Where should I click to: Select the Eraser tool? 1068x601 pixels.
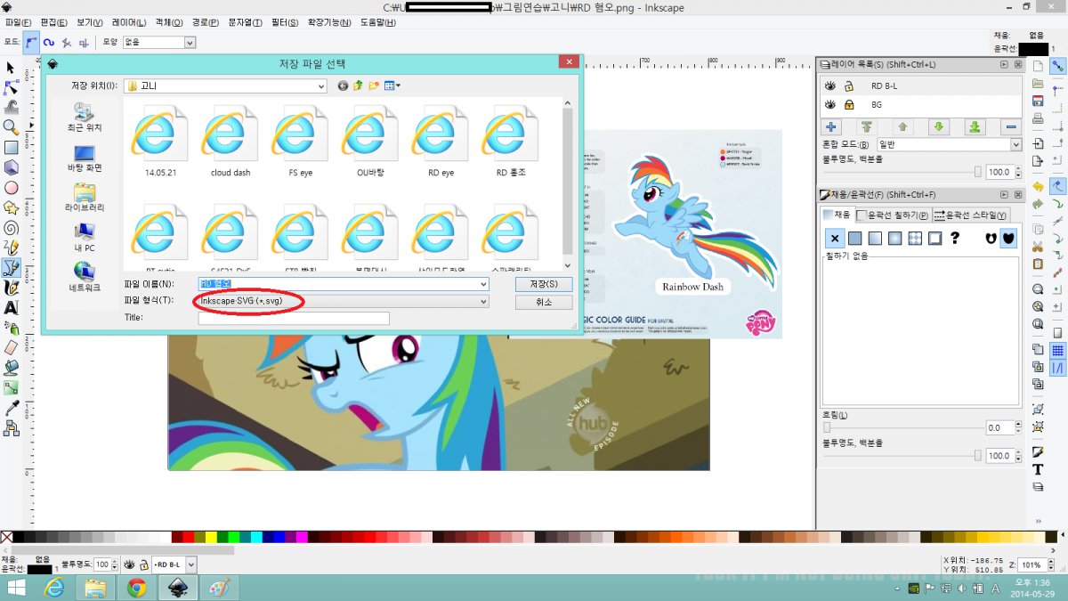[12, 346]
